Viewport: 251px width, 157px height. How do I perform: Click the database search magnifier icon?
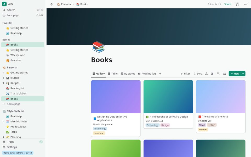(x=218, y=74)
